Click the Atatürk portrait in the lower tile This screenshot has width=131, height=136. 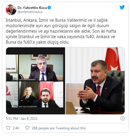click(x=28, y=95)
